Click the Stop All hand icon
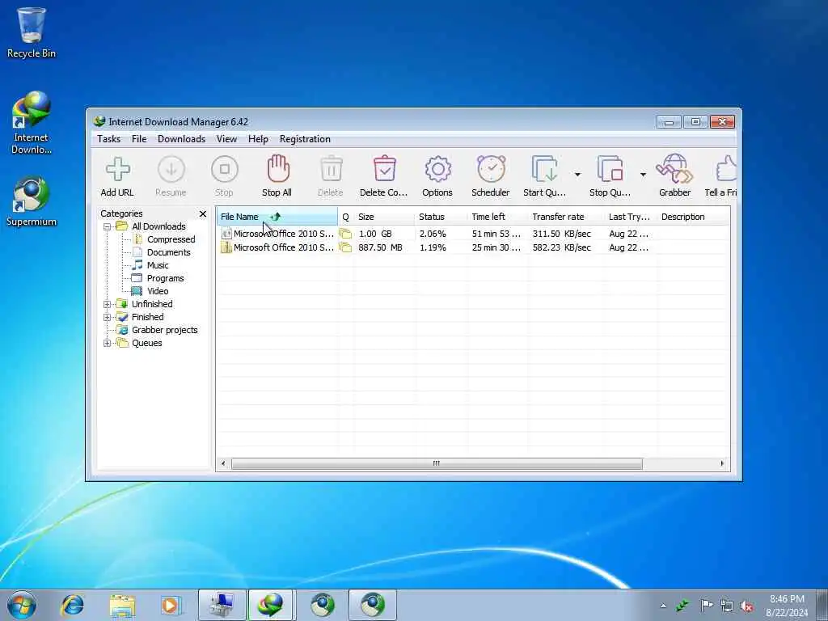Viewport: 828px width, 621px height. coord(278,169)
